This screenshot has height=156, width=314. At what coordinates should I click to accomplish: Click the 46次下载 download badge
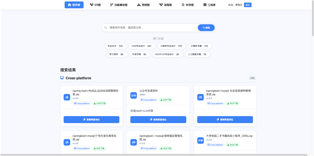pos(99,148)
